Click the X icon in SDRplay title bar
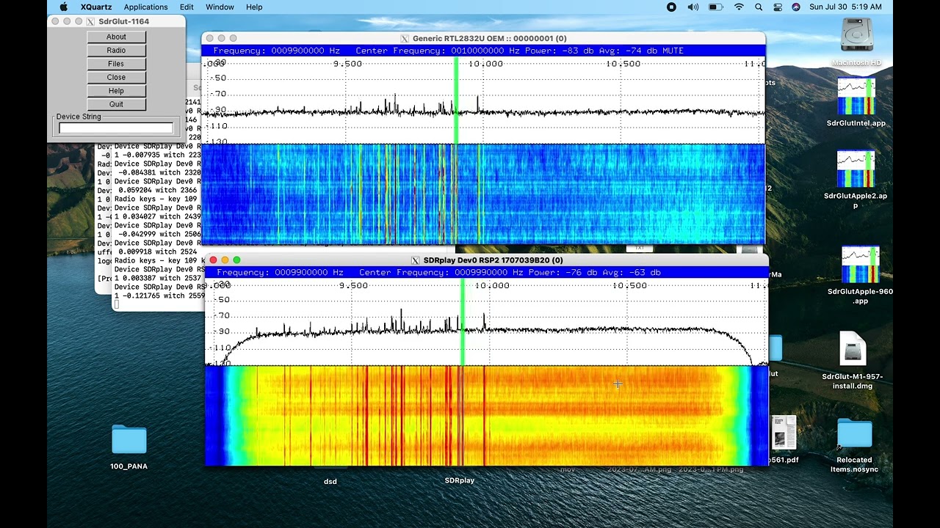 click(415, 260)
